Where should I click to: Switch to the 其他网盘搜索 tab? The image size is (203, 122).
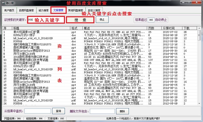point(76,10)
